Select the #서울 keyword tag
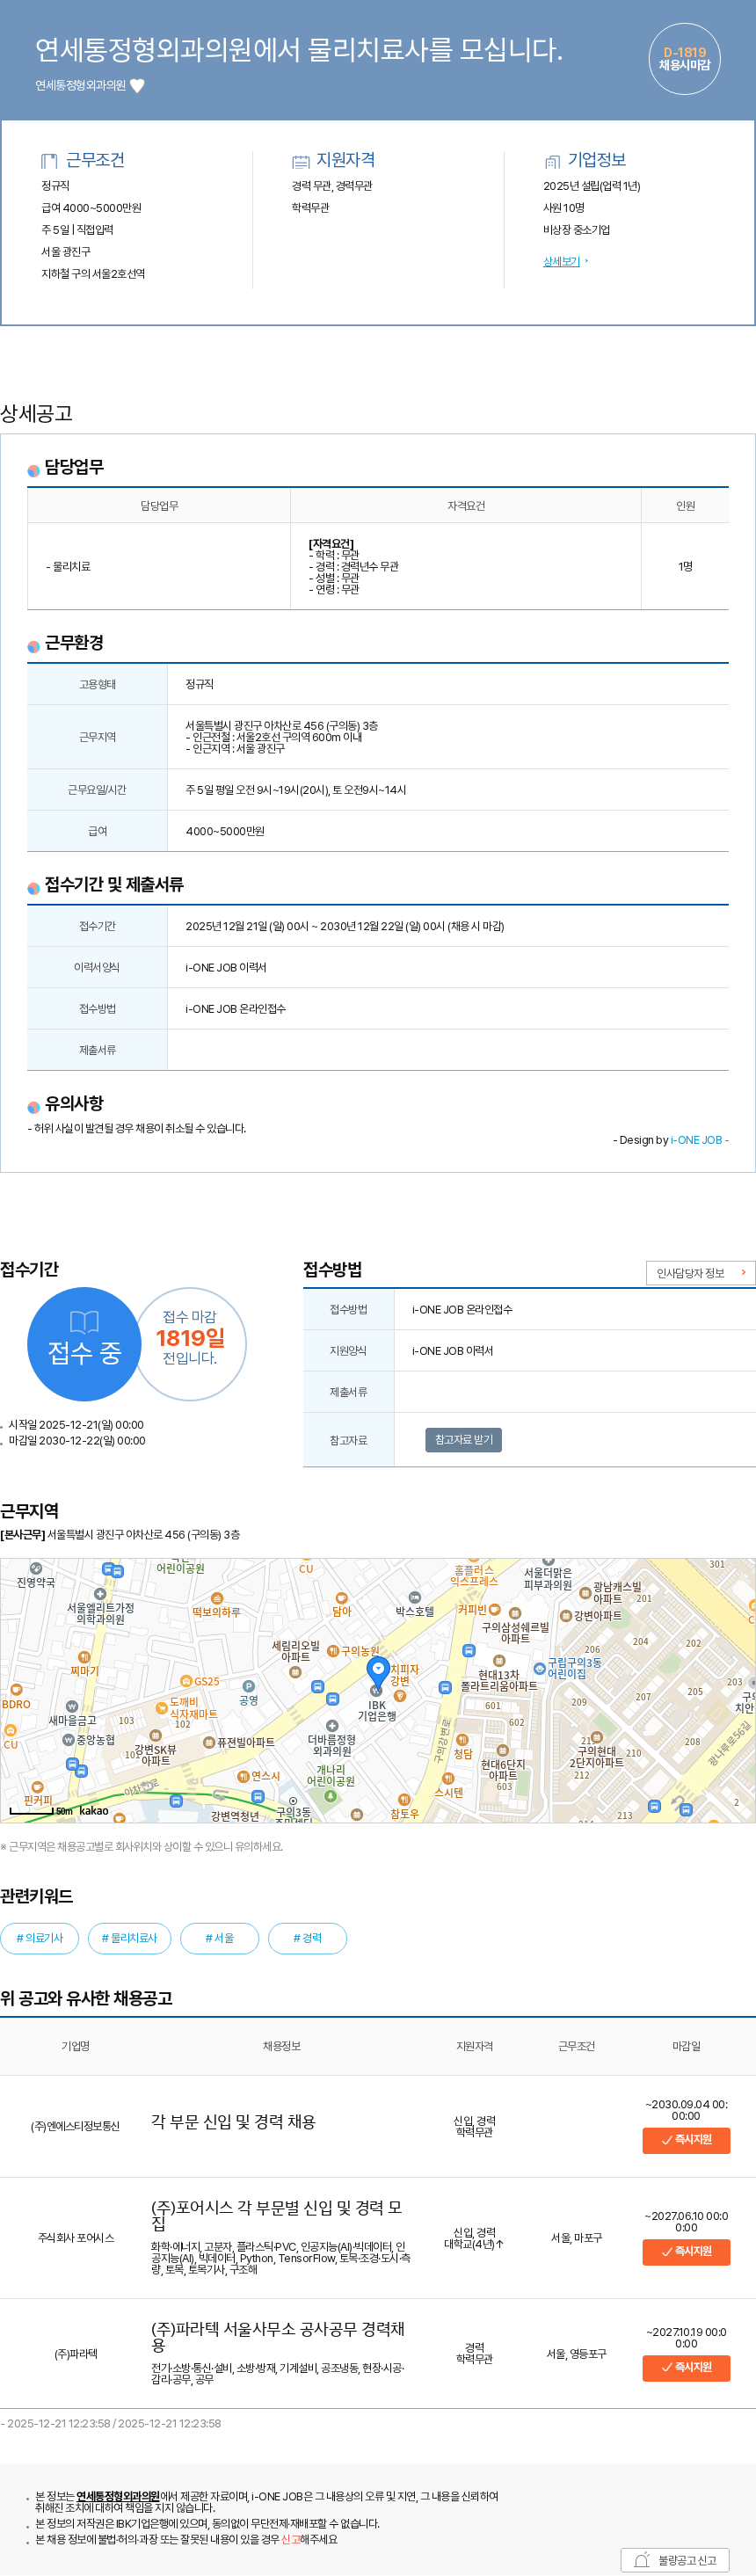 pyautogui.click(x=219, y=1938)
